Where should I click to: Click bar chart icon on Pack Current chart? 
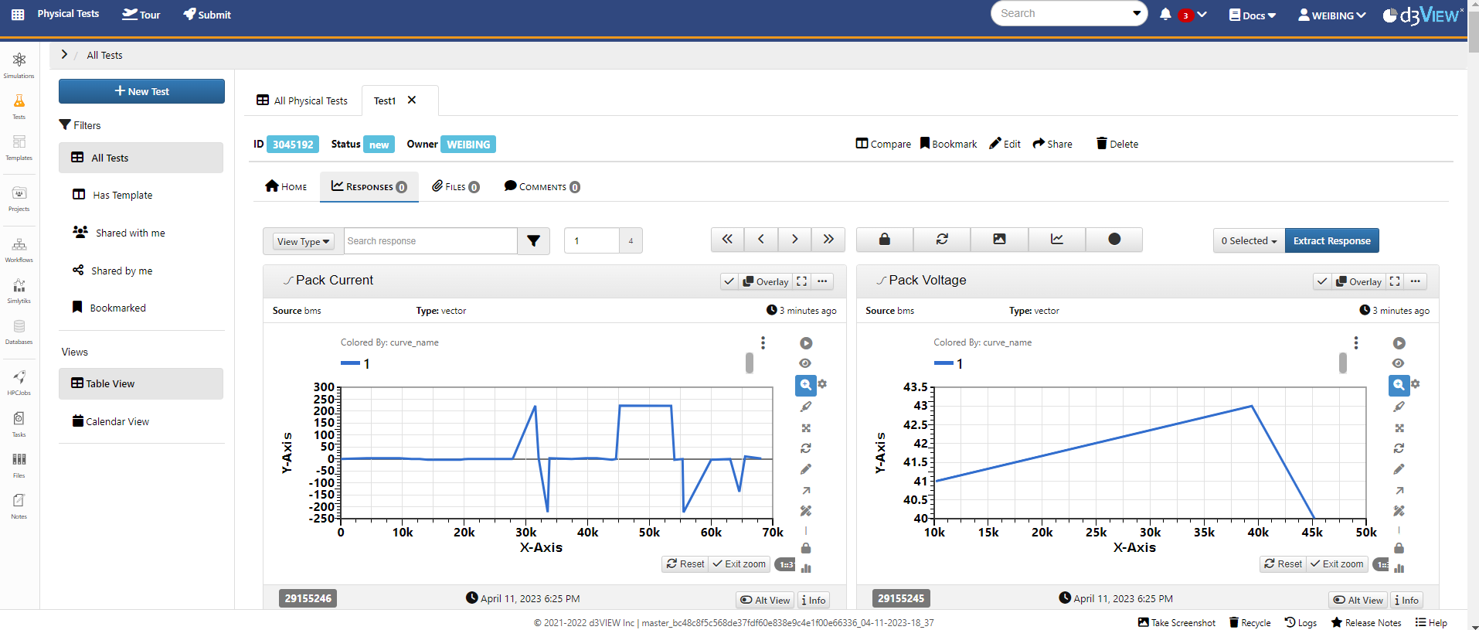point(806,568)
